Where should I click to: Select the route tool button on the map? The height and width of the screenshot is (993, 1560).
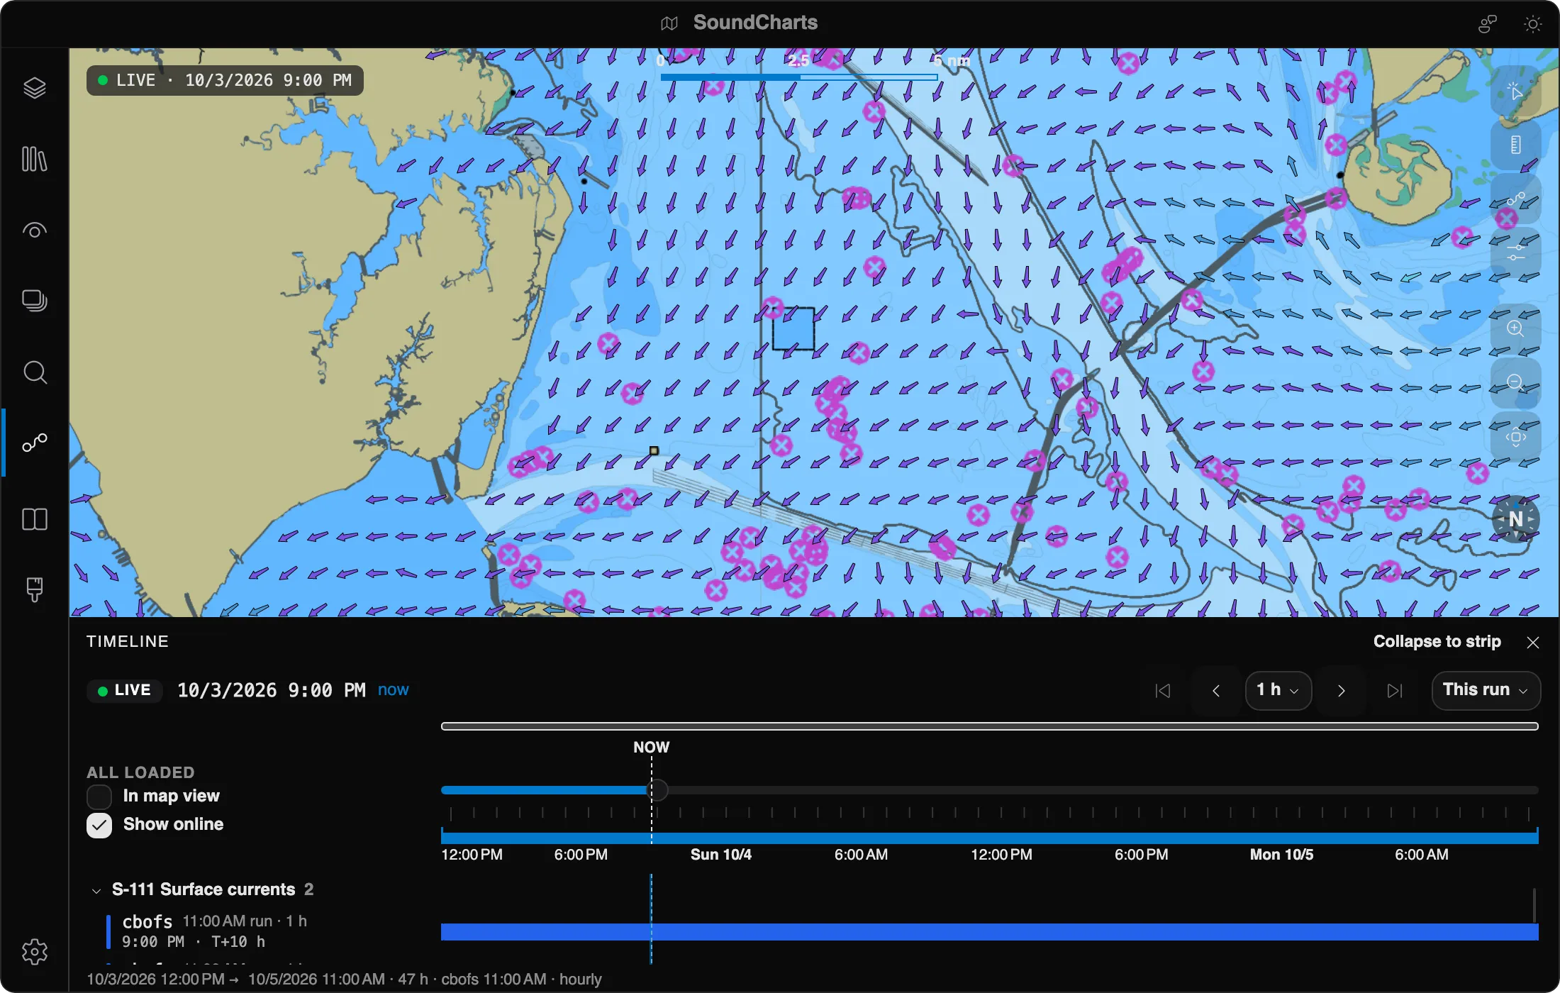1515,199
